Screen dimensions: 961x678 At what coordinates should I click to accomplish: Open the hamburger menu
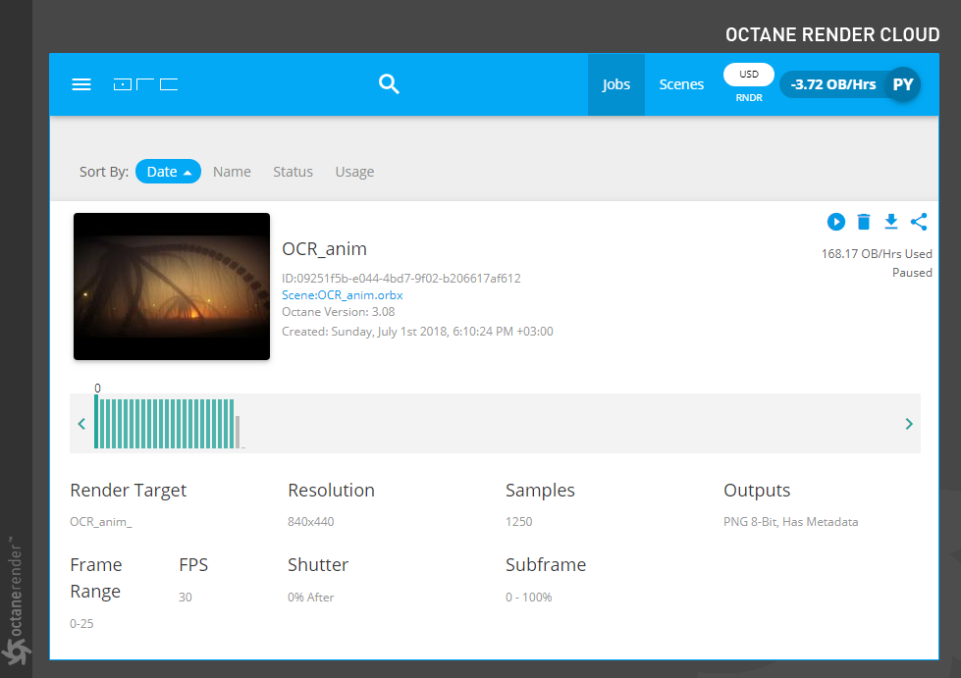pyautogui.click(x=81, y=84)
